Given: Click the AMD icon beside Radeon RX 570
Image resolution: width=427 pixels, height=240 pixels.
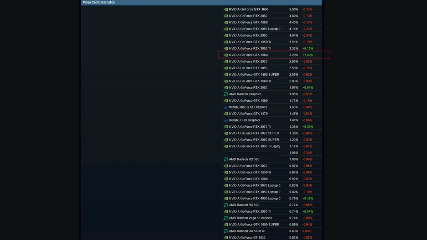Looking at the screenshot, I should click(x=226, y=205).
